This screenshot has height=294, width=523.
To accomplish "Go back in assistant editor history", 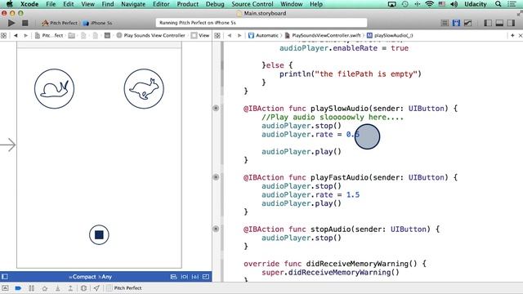I will coord(230,35).
